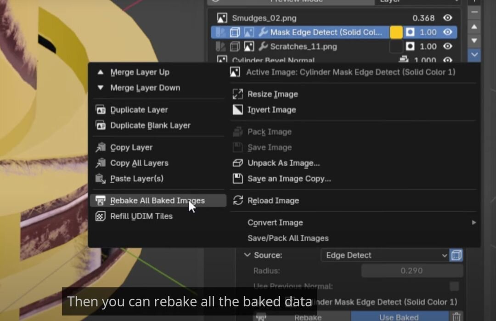Select the Scratches_11.png layer name
The image size is (496, 321).
tap(304, 46)
